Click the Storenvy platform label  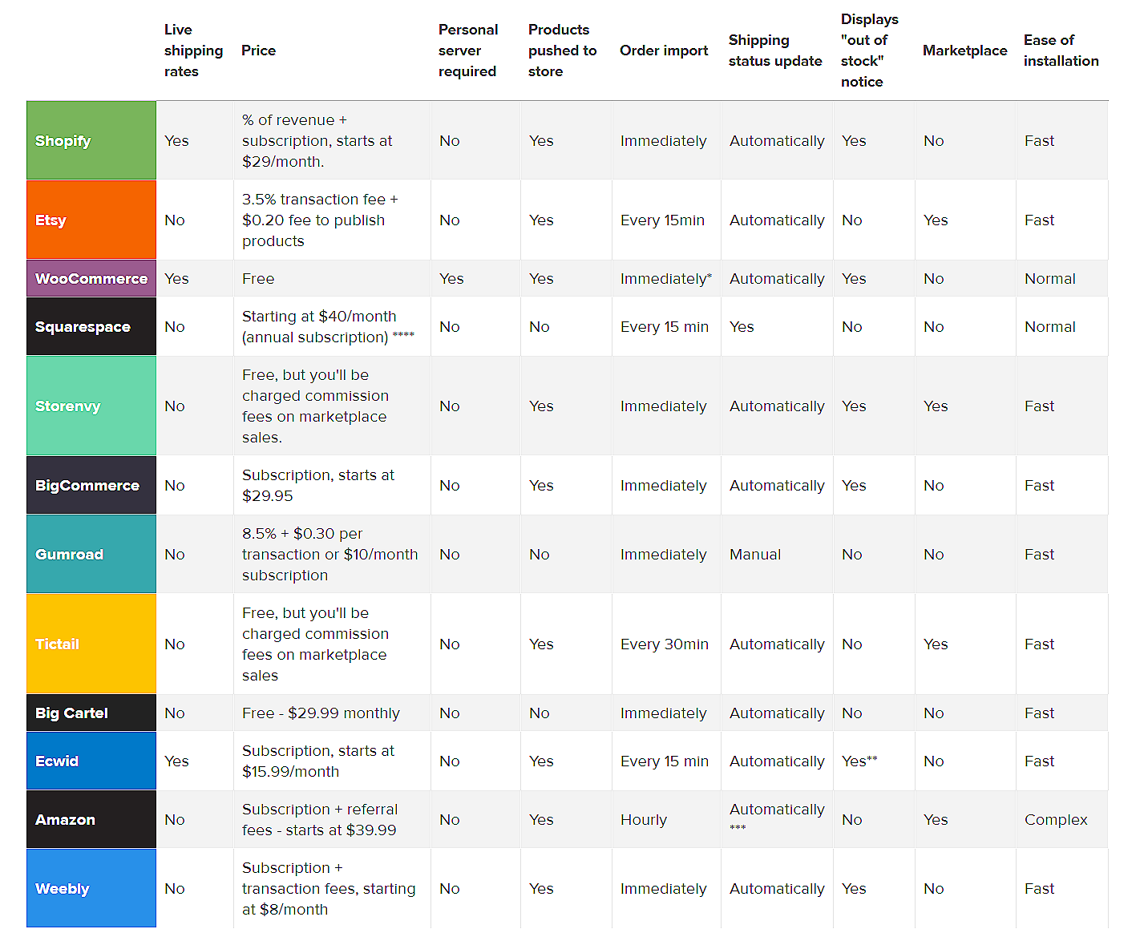point(91,406)
